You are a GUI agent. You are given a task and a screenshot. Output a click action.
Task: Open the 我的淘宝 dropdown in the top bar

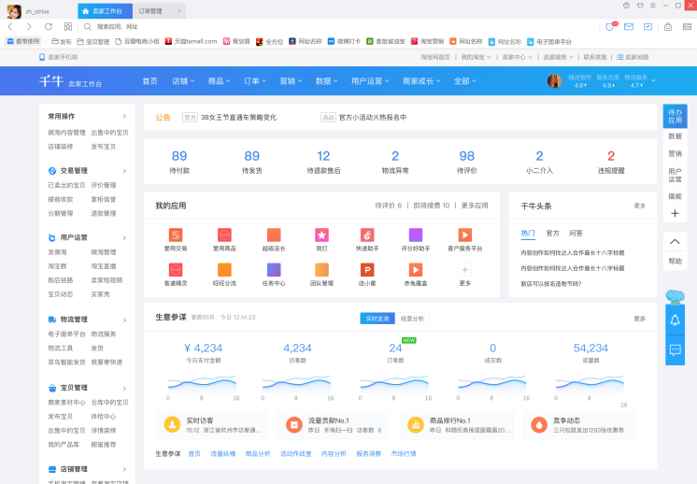pos(477,57)
